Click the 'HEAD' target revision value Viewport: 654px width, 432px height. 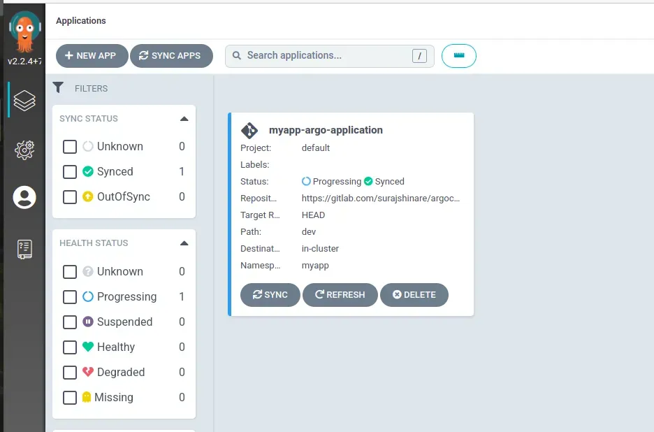point(313,215)
